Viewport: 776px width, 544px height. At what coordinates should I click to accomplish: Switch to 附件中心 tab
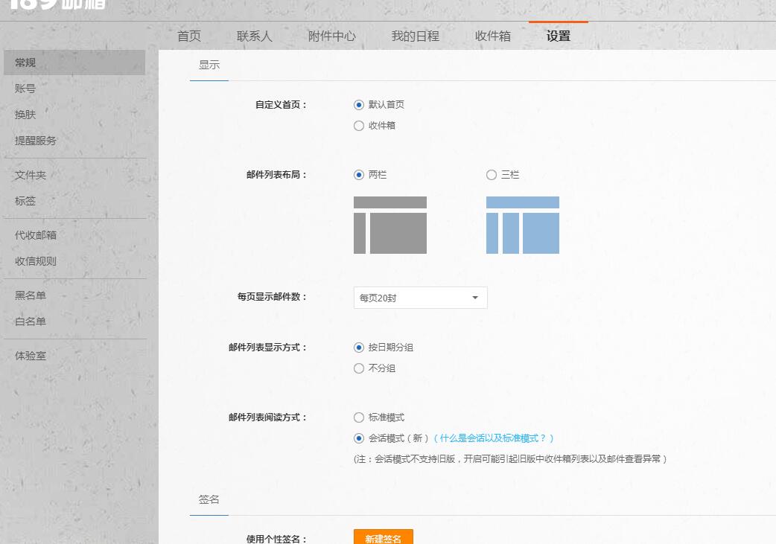(x=332, y=36)
